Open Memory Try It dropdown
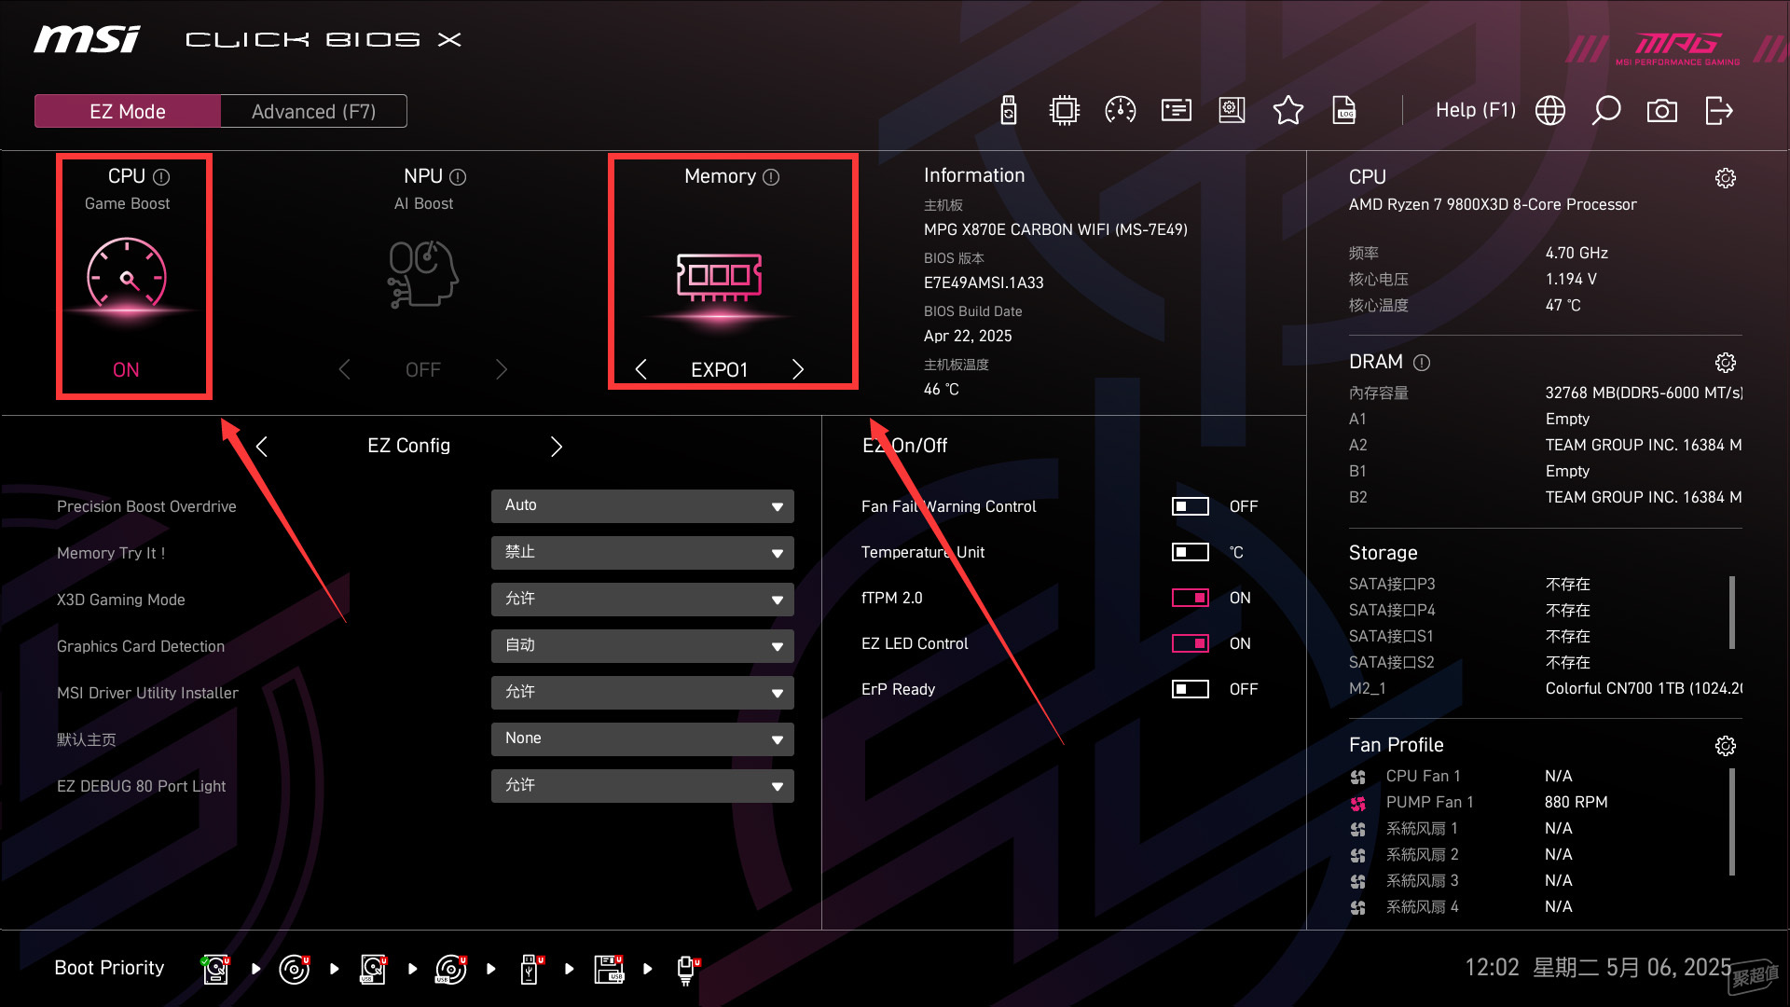Viewport: 1790px width, 1007px height. pyautogui.click(x=642, y=552)
